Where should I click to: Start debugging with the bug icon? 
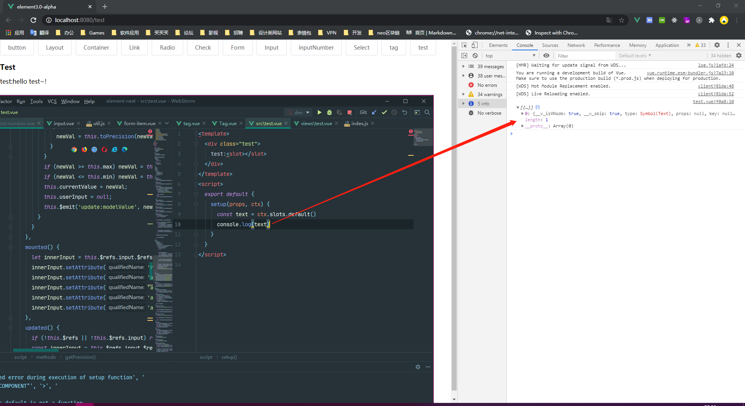click(x=329, y=112)
